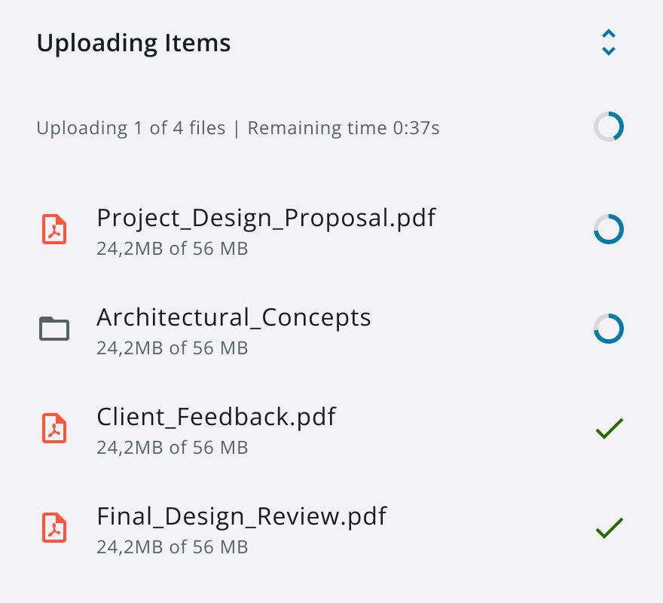Viewport: 663px width, 603px height.
Task: Collapse the Uploading Items panel chevrons
Action: pyautogui.click(x=609, y=43)
